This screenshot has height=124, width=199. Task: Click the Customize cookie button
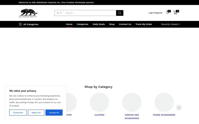click(18, 112)
